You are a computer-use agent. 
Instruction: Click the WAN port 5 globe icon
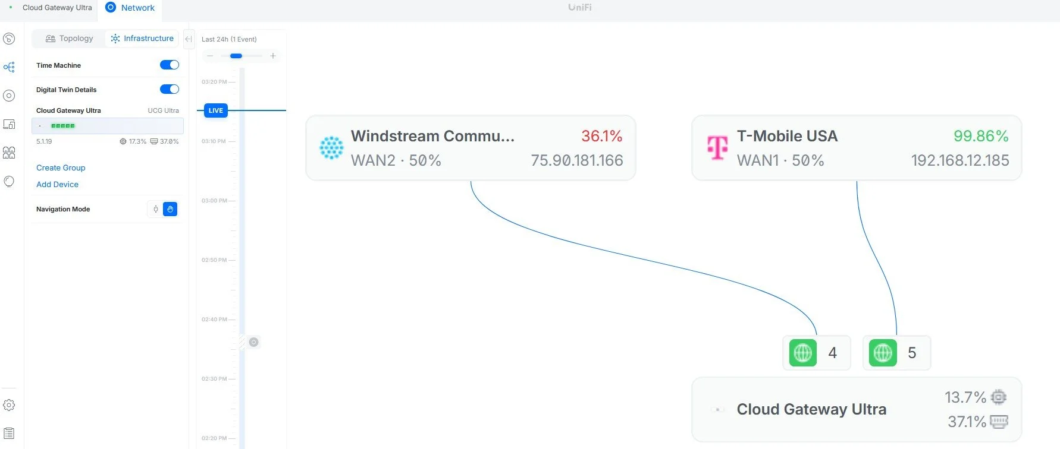883,353
